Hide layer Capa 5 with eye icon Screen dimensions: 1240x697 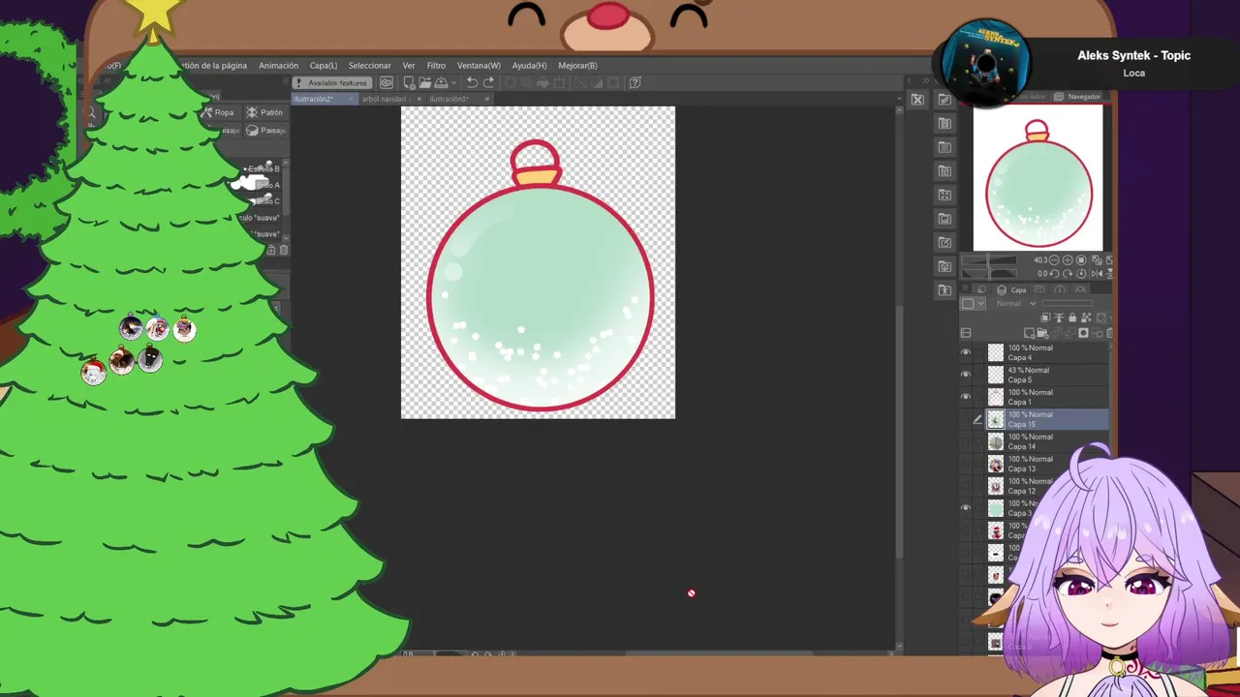965,375
